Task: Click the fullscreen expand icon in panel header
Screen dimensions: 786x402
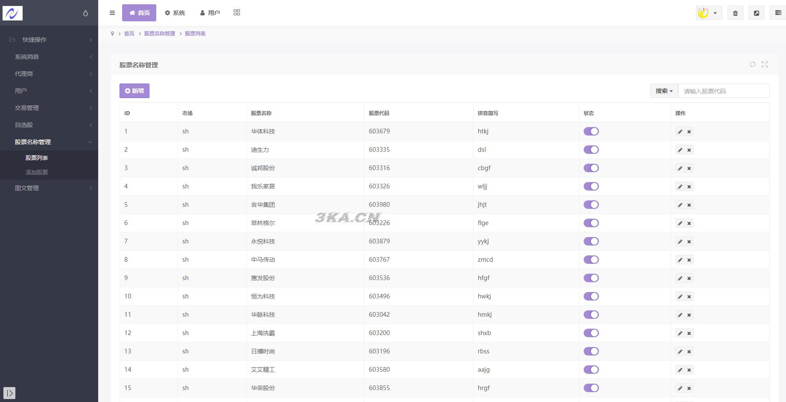Action: pos(765,64)
